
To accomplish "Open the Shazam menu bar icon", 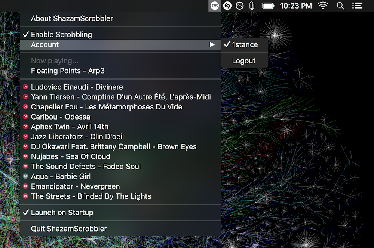I will coord(227,6).
